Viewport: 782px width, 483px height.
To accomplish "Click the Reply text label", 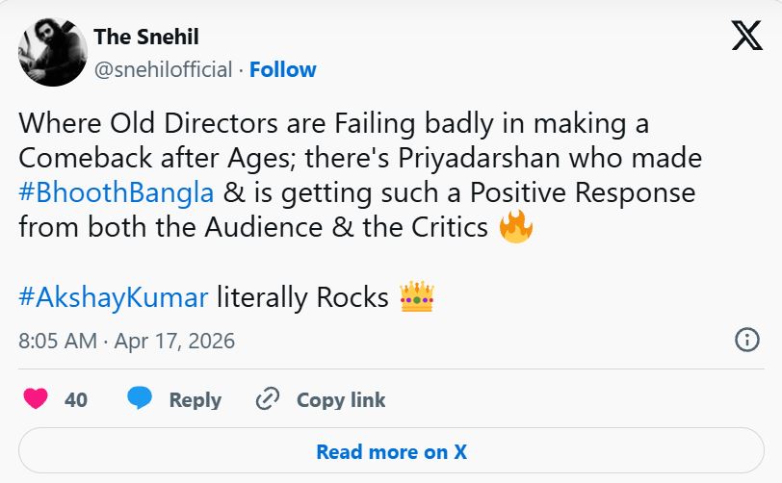I will pyautogui.click(x=195, y=400).
